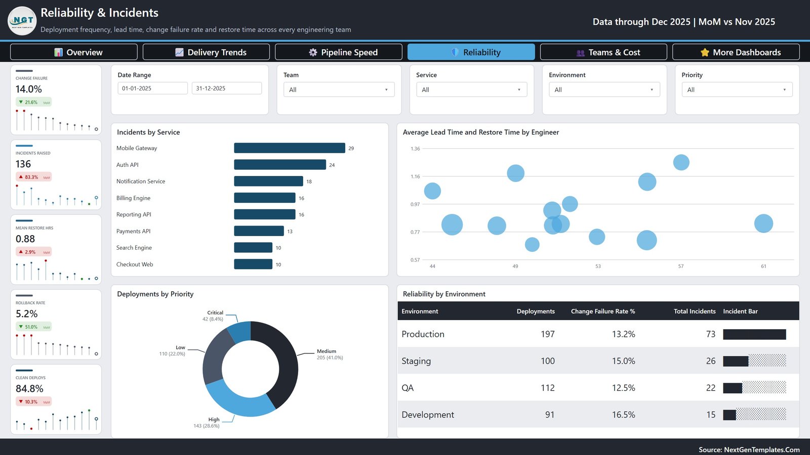Click the Delivery Trends tab chart icon
Screen dimensions: 810x455
[x=179, y=52]
